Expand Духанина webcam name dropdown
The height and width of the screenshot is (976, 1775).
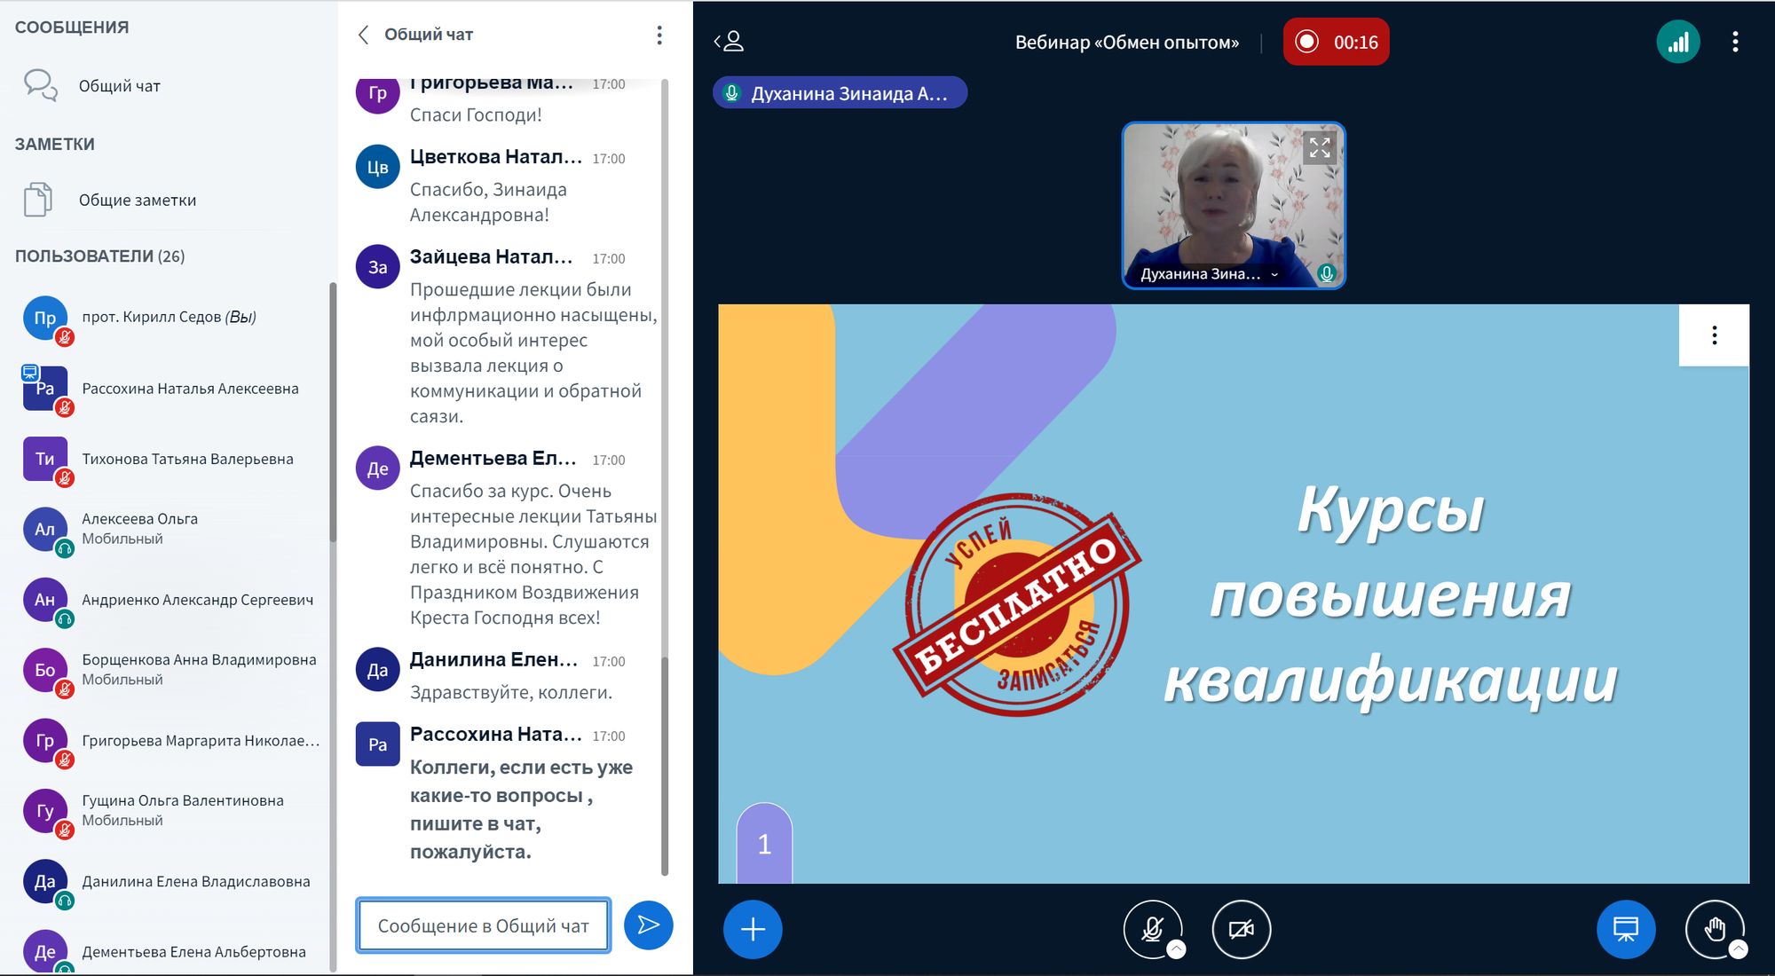coord(1274,274)
